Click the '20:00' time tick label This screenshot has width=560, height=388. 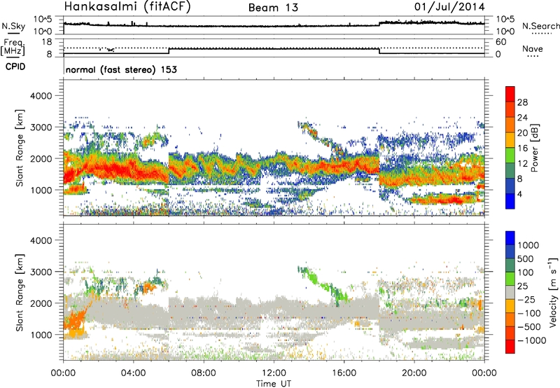414,373
